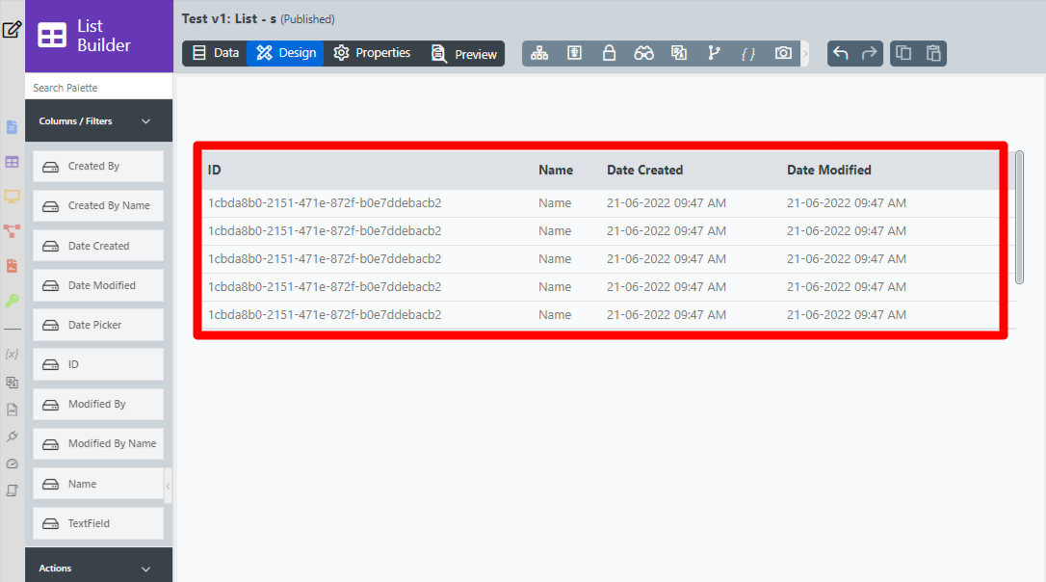The height and width of the screenshot is (582, 1046).
Task: Click the sitemap hierarchy icon
Action: (539, 53)
